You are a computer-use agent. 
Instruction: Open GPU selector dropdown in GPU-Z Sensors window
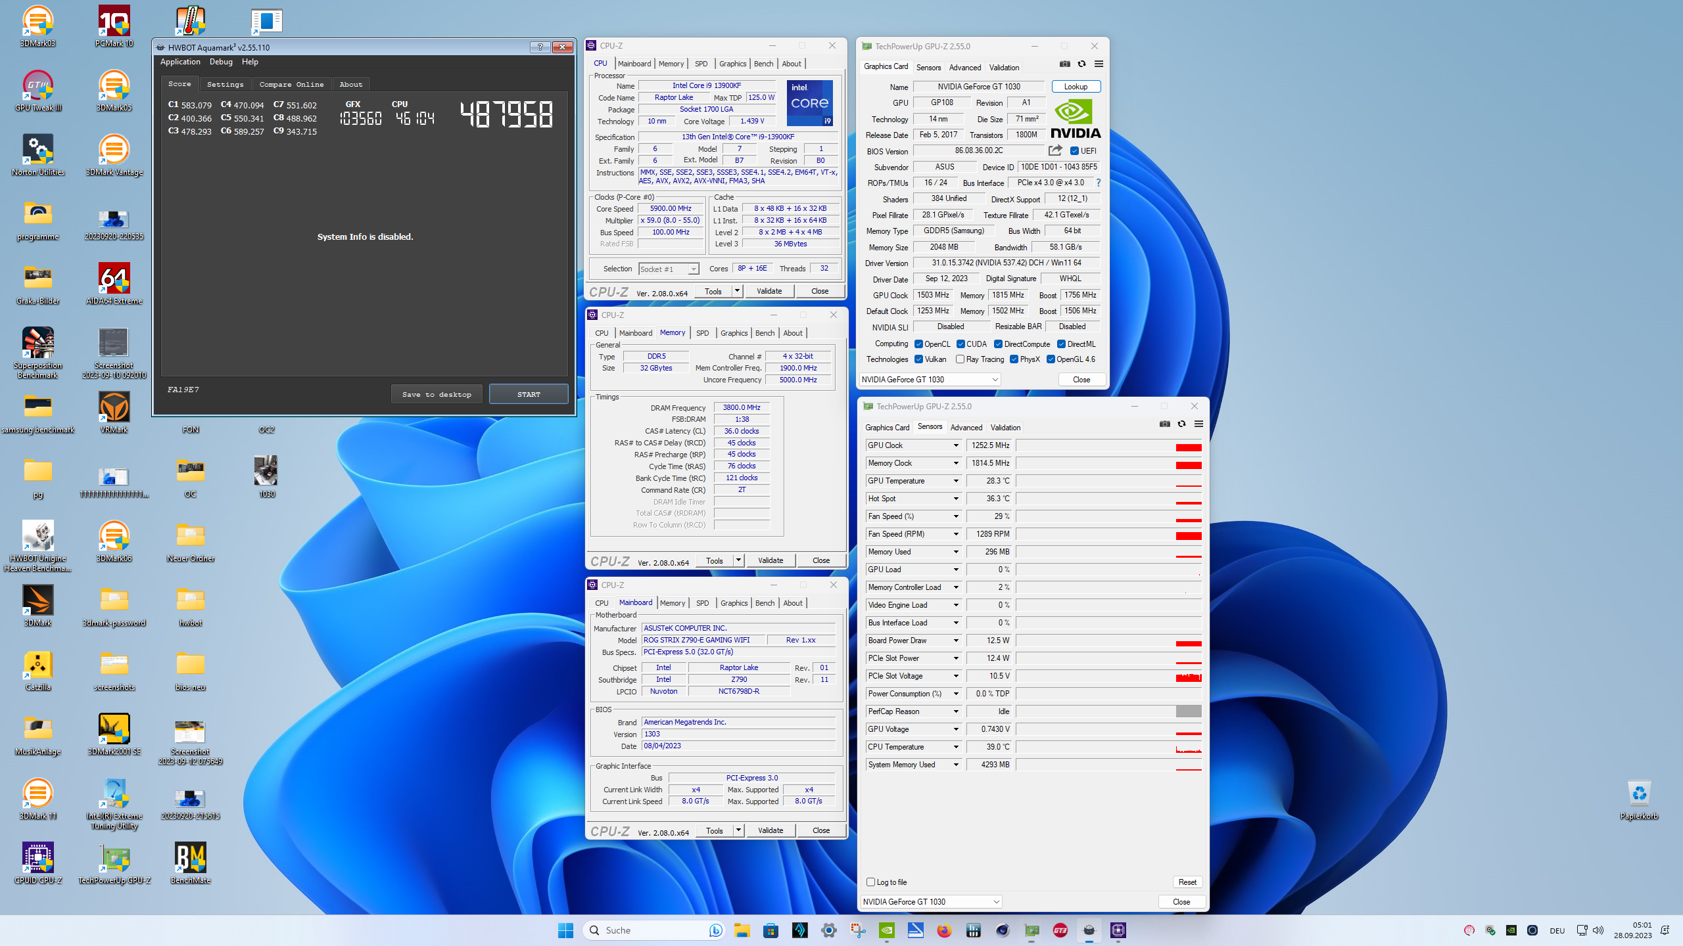(x=932, y=902)
